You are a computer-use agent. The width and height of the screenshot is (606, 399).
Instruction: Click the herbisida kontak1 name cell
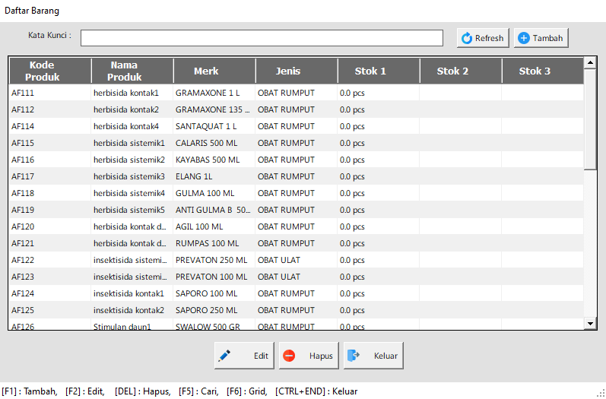pyautogui.click(x=132, y=93)
